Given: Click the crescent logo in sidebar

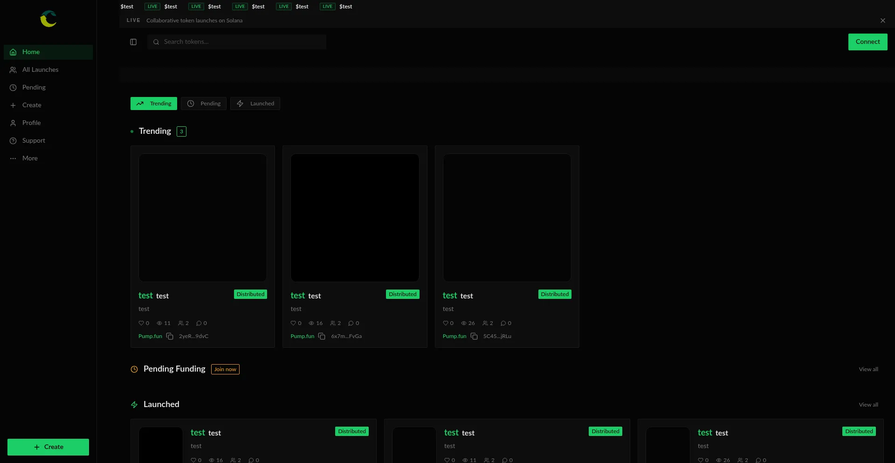Looking at the screenshot, I should 48,19.
